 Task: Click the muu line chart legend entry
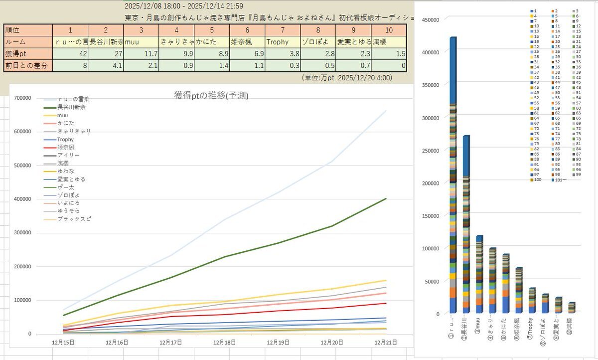(56, 115)
